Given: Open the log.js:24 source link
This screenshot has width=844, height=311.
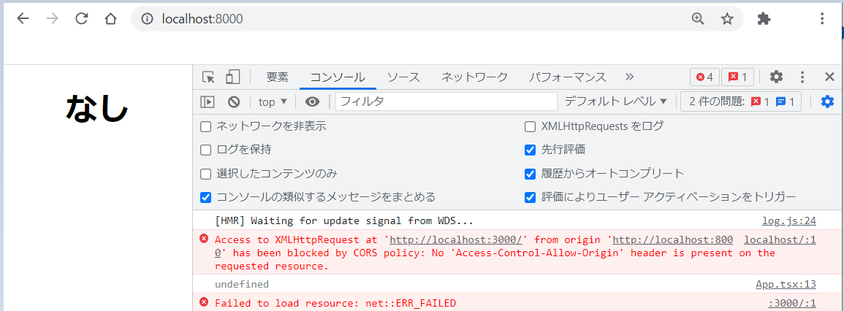Looking at the screenshot, I should (788, 220).
